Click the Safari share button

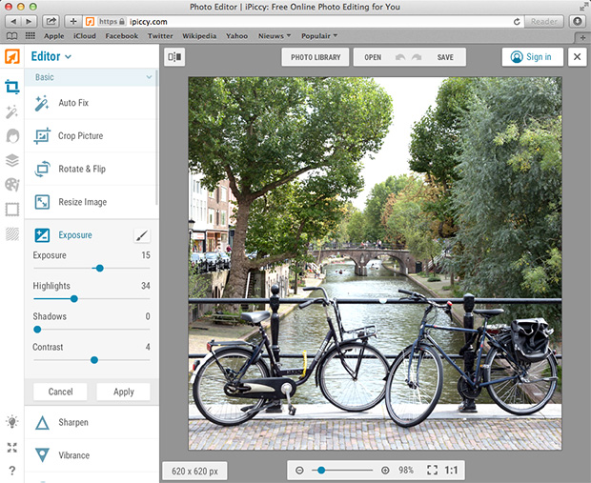(51, 22)
